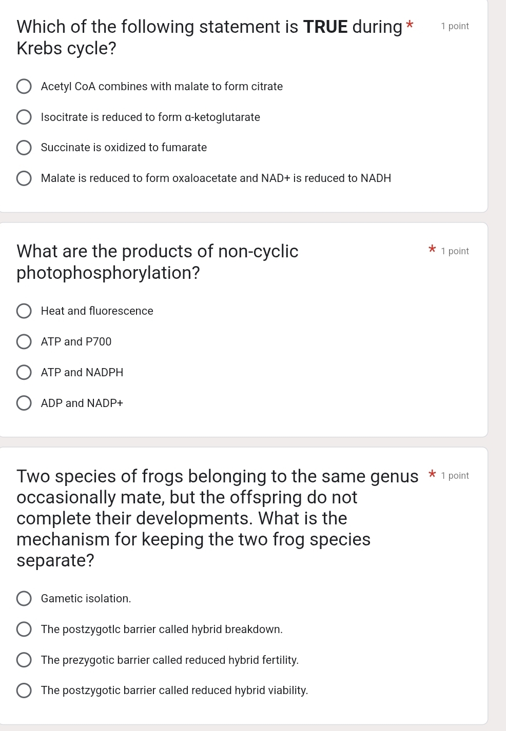Choose "Gametic isolation" for the frog question
The width and height of the screenshot is (506, 731).
click(24, 598)
